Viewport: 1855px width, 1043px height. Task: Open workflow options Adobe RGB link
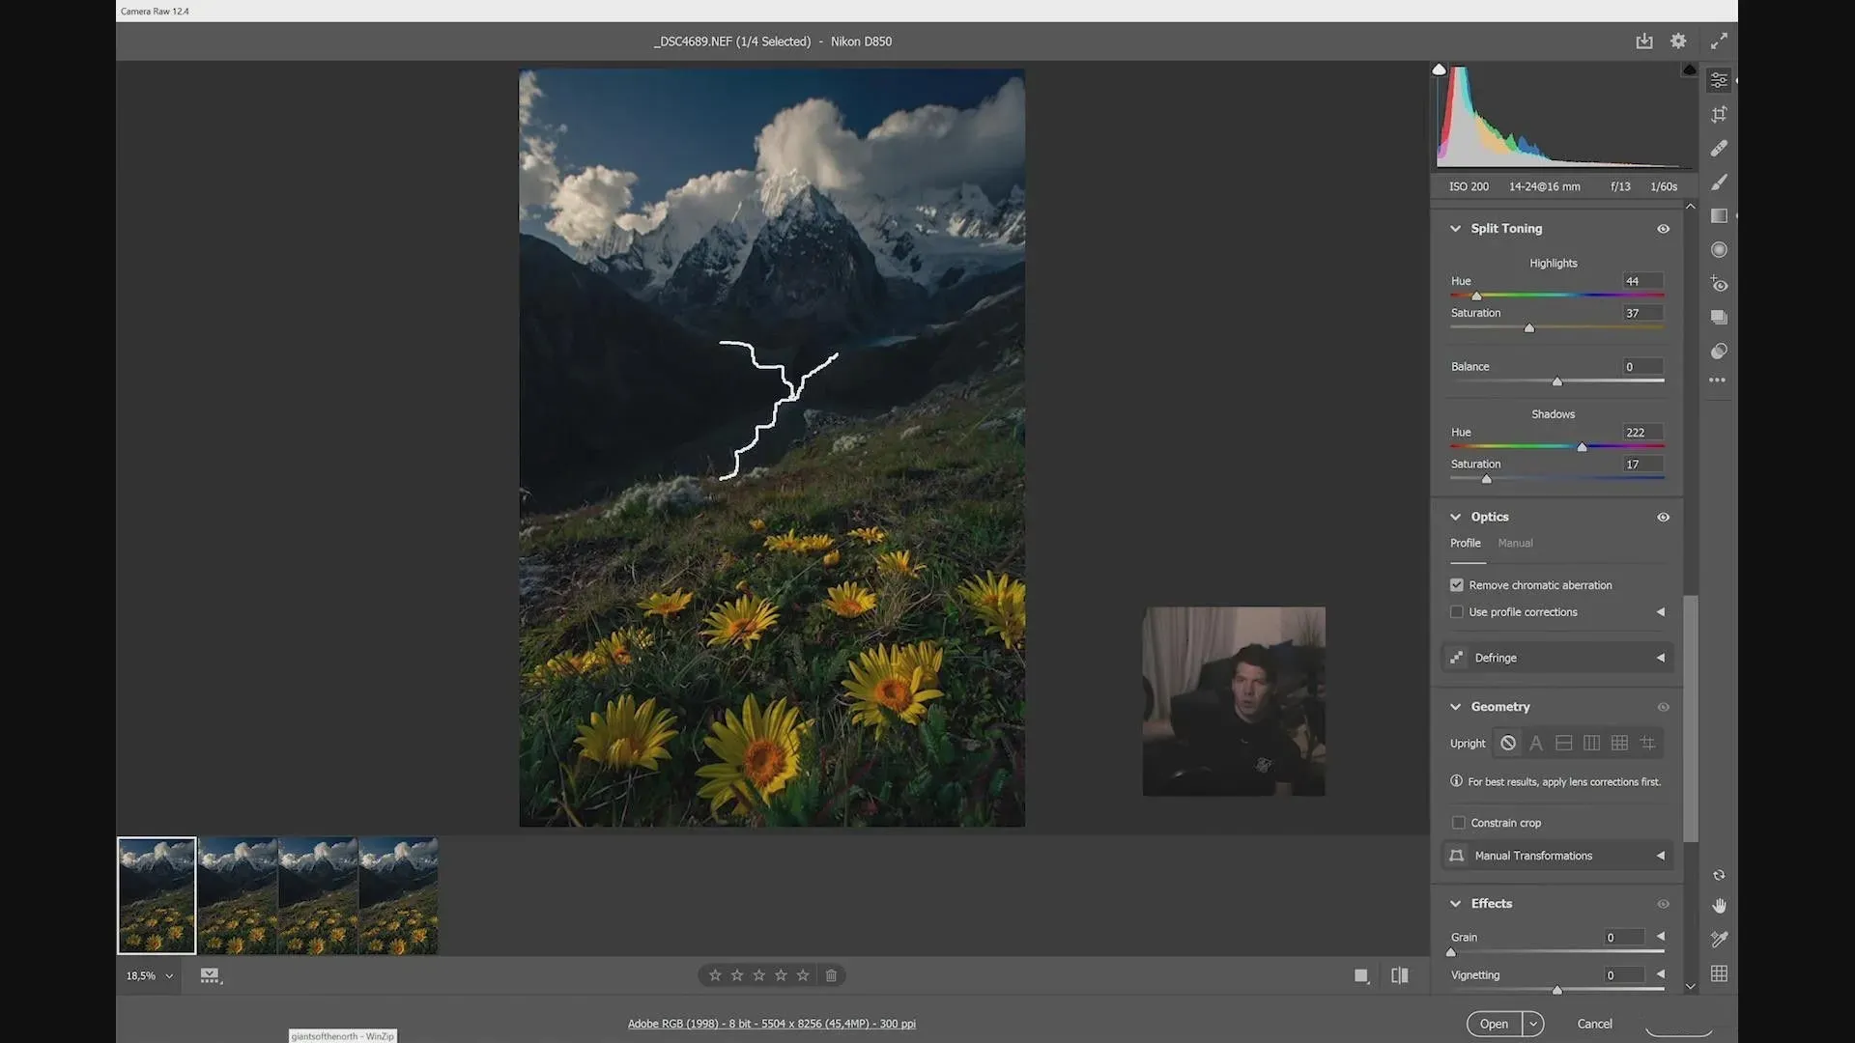pos(772,1024)
